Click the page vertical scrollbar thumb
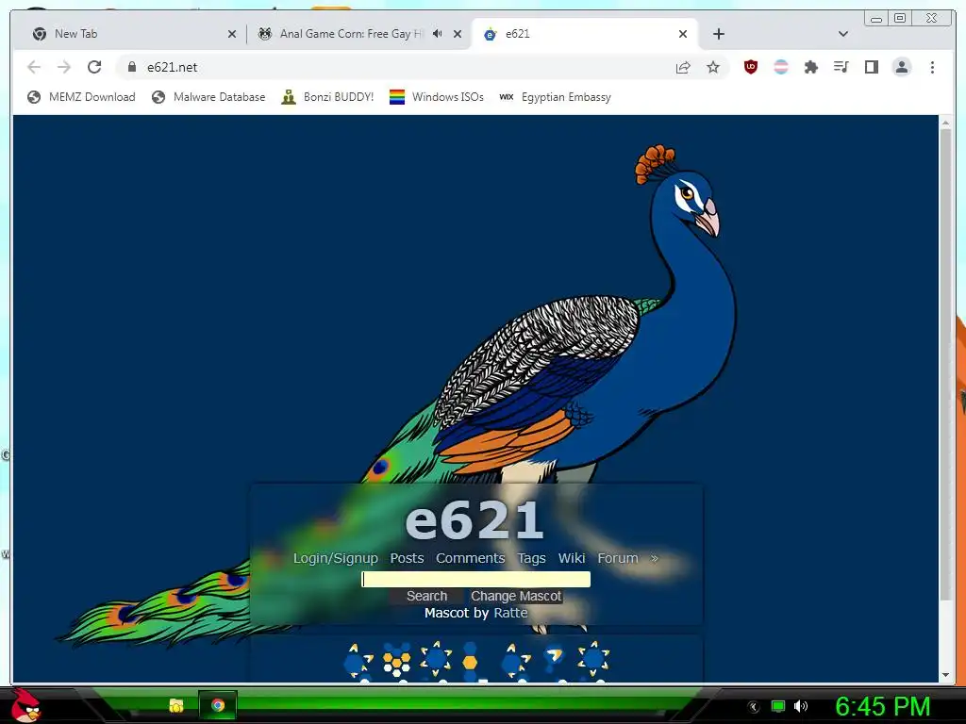Screen dimensions: 966x724 pos(945,363)
